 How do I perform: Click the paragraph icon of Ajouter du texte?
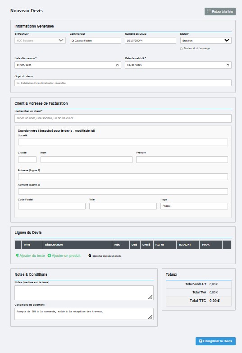[17, 255]
